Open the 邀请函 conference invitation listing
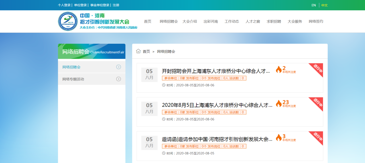This screenshot has width=365, height=163. pyautogui.click(x=217, y=139)
